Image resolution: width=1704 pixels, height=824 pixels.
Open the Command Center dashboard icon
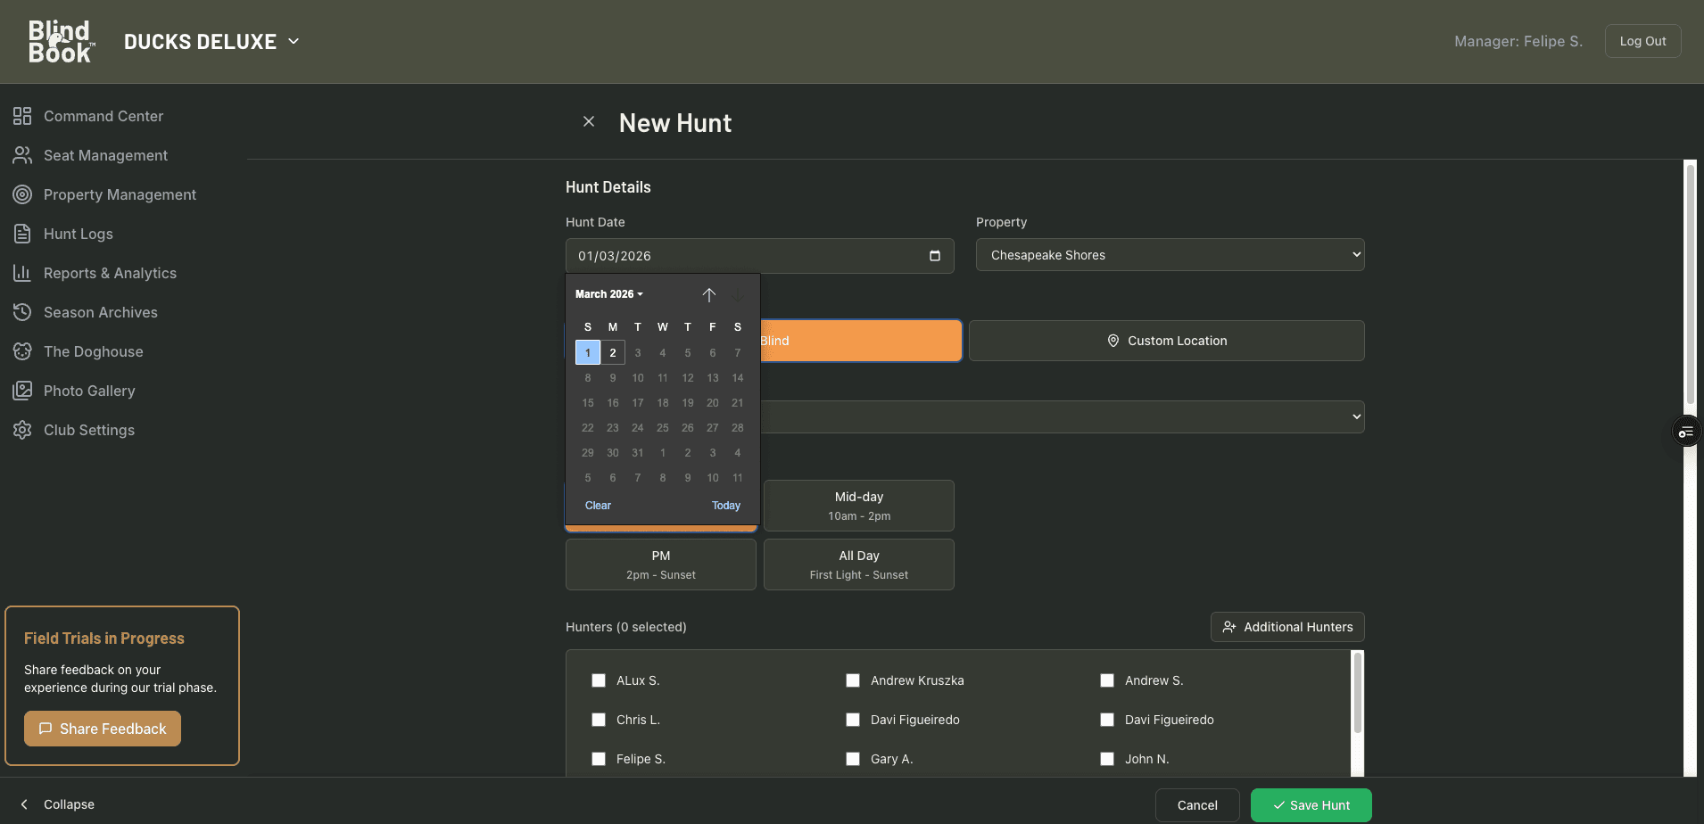point(23,115)
